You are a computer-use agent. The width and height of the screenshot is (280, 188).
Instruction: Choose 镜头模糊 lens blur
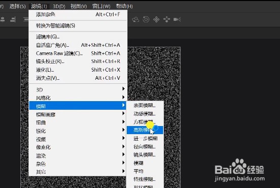click(x=145, y=154)
